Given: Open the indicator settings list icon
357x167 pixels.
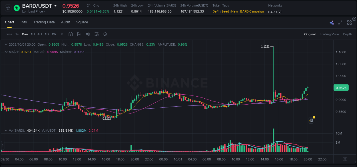Looking at the screenshot, I should coord(97,34).
